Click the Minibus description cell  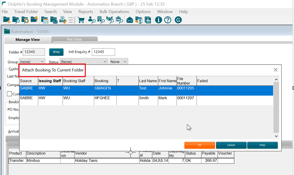[x=43, y=161]
